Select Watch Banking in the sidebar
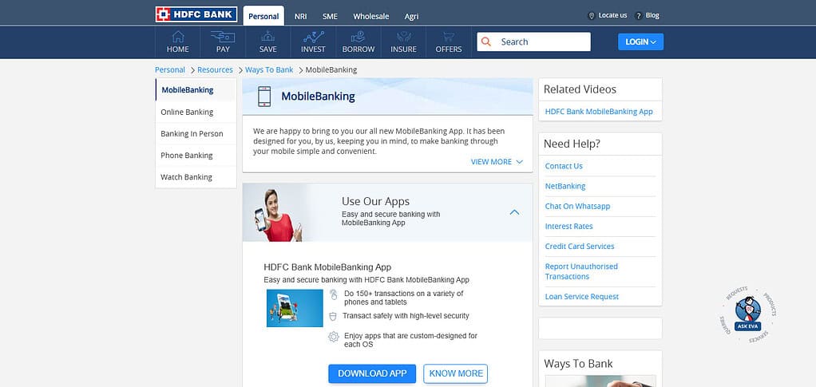Viewport: 816px width, 387px height. click(x=196, y=177)
